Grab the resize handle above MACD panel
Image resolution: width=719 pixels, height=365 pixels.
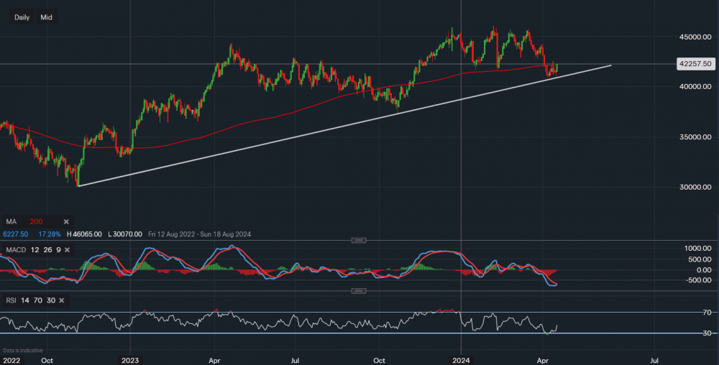[x=359, y=240]
